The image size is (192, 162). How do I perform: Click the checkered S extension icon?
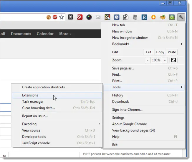(107, 17)
